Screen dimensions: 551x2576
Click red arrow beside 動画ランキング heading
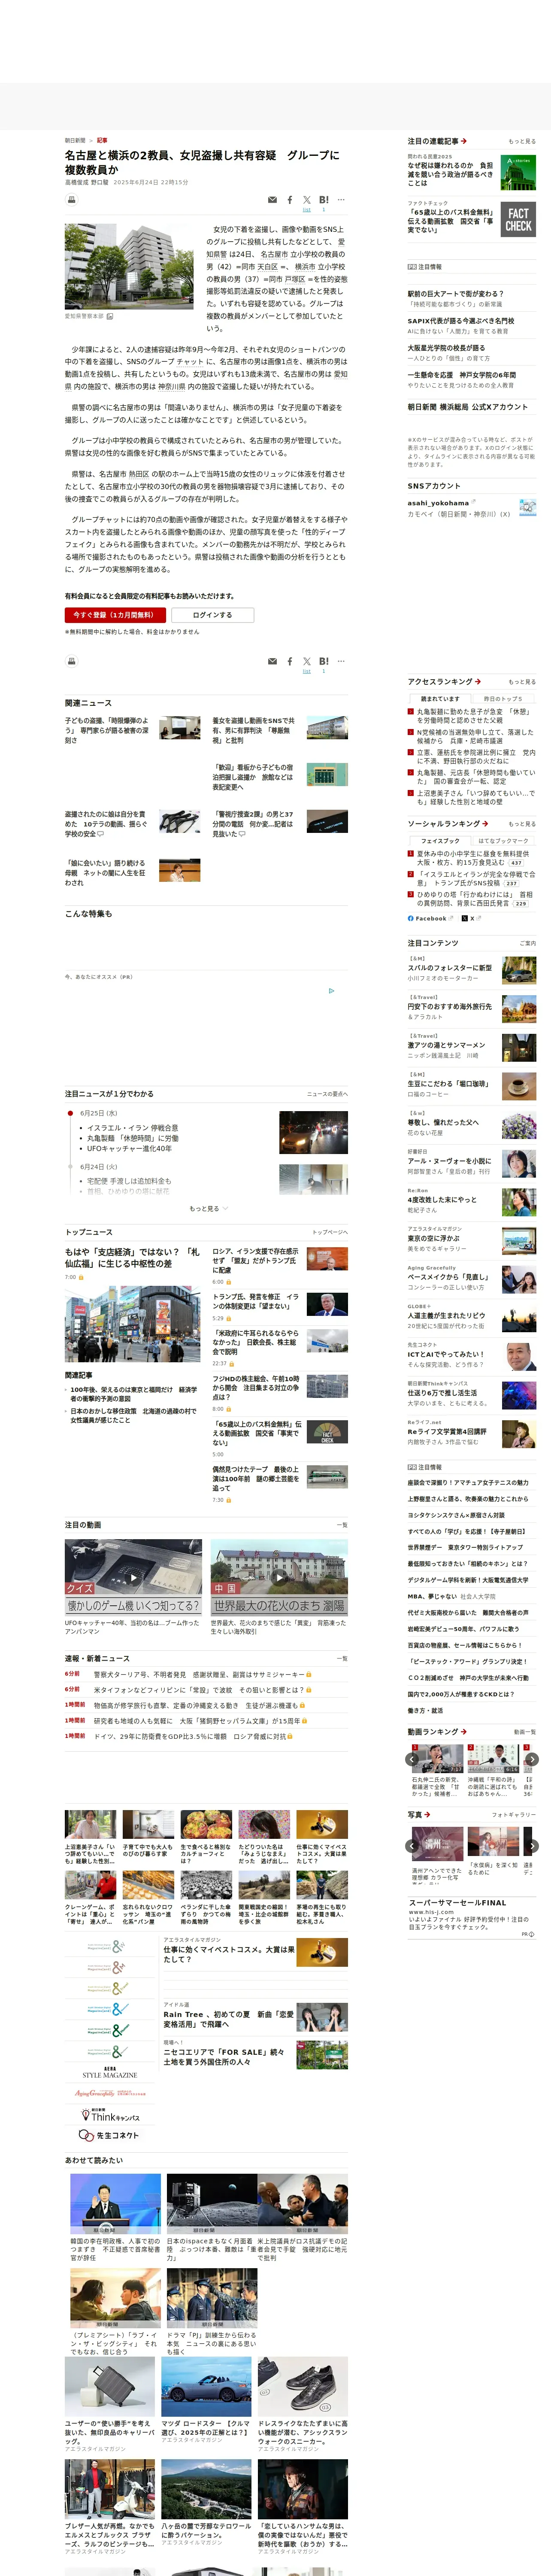point(463,1731)
